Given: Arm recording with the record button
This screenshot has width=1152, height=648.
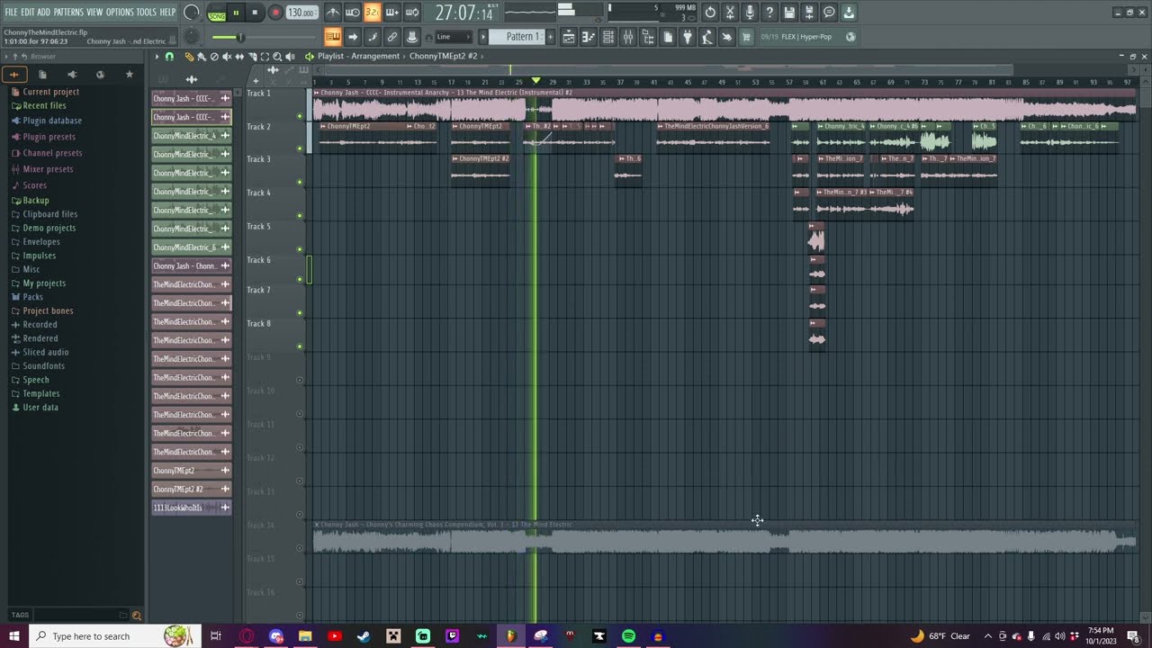Looking at the screenshot, I should pyautogui.click(x=275, y=13).
